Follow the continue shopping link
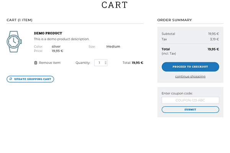The width and height of the screenshot is (230, 153). coord(190,76)
